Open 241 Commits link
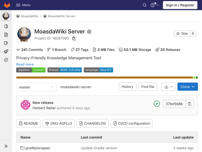The height and width of the screenshot is (152, 202). [x=30, y=50]
